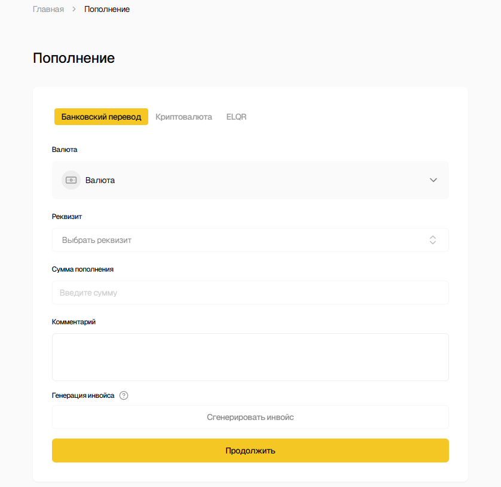Click the Пополнение page heading
501x487 pixels.
point(74,58)
